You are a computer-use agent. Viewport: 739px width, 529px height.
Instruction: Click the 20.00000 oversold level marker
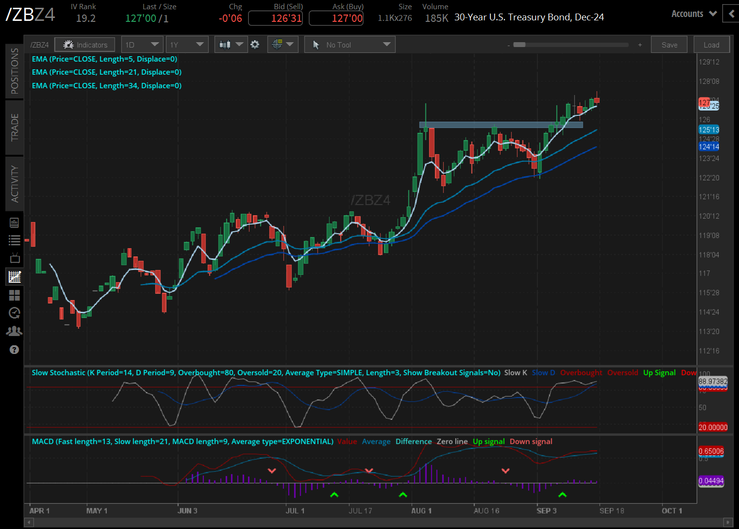click(713, 427)
